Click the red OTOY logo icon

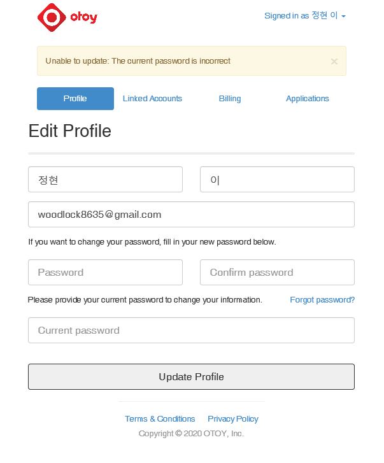[52, 17]
